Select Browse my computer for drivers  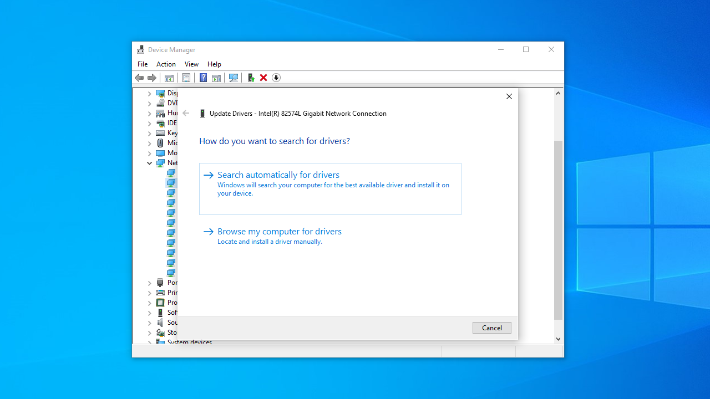coord(279,232)
